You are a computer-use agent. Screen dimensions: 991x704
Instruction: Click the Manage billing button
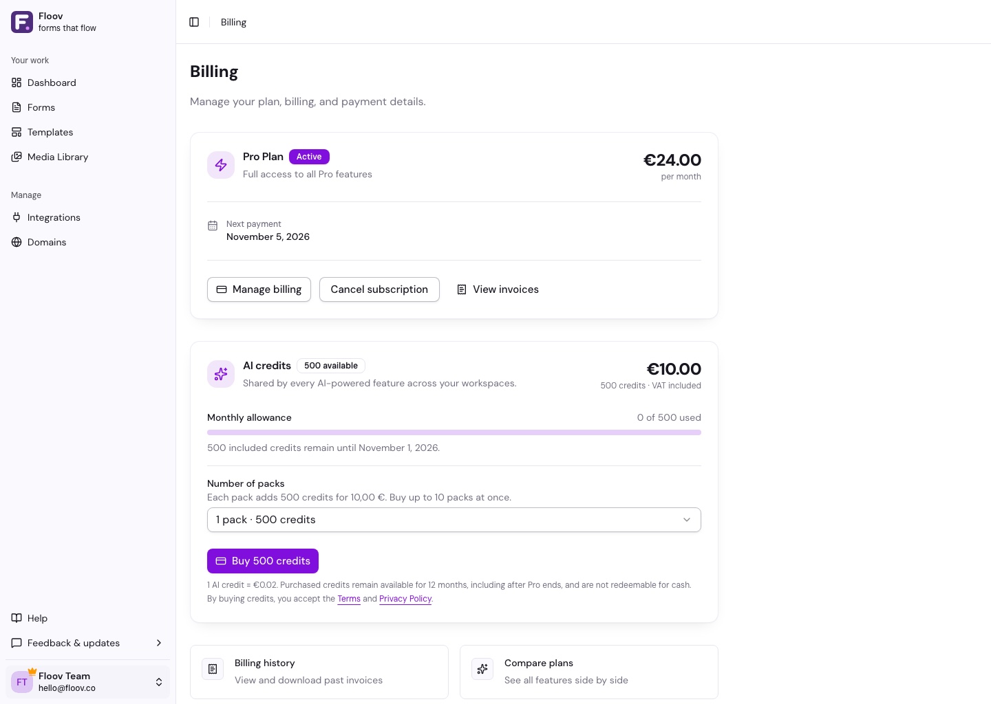pyautogui.click(x=259, y=289)
